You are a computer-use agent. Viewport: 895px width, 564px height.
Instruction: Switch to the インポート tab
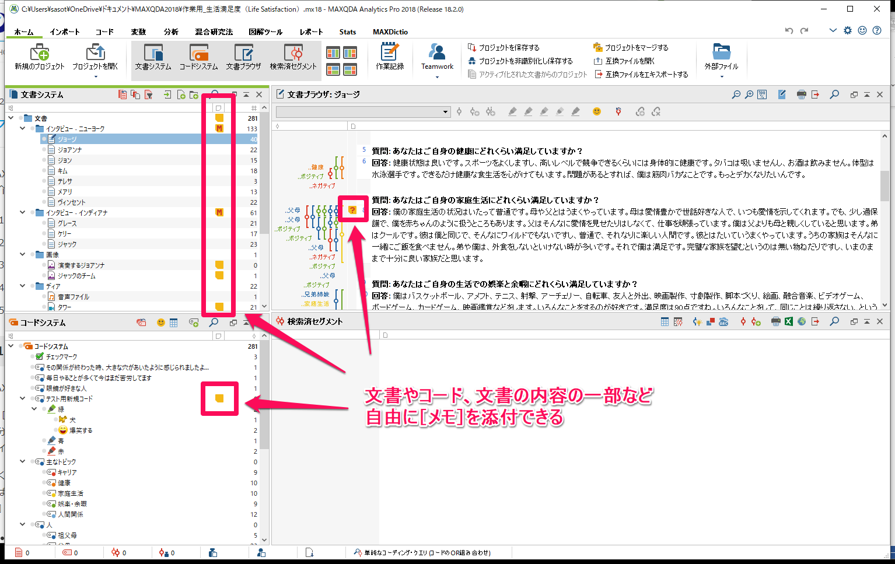coord(65,31)
